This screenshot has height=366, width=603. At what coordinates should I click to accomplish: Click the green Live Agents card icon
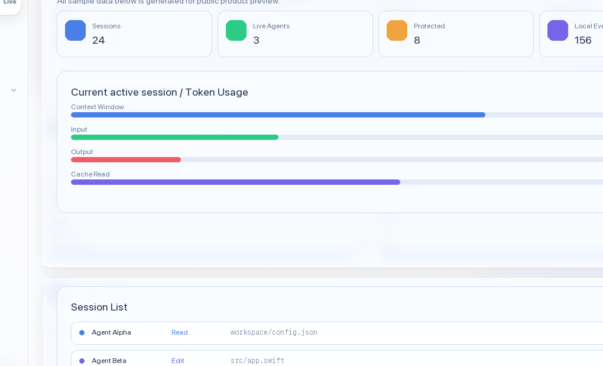tap(236, 30)
